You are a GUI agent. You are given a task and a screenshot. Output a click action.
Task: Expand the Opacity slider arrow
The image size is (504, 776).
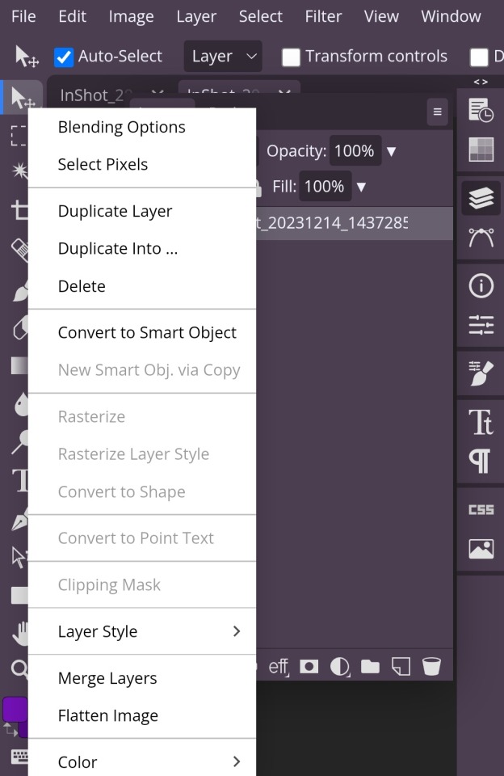[391, 151]
